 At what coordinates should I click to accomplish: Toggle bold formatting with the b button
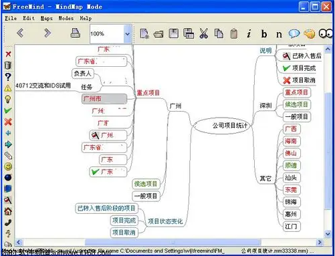pyautogui.click(x=264, y=34)
